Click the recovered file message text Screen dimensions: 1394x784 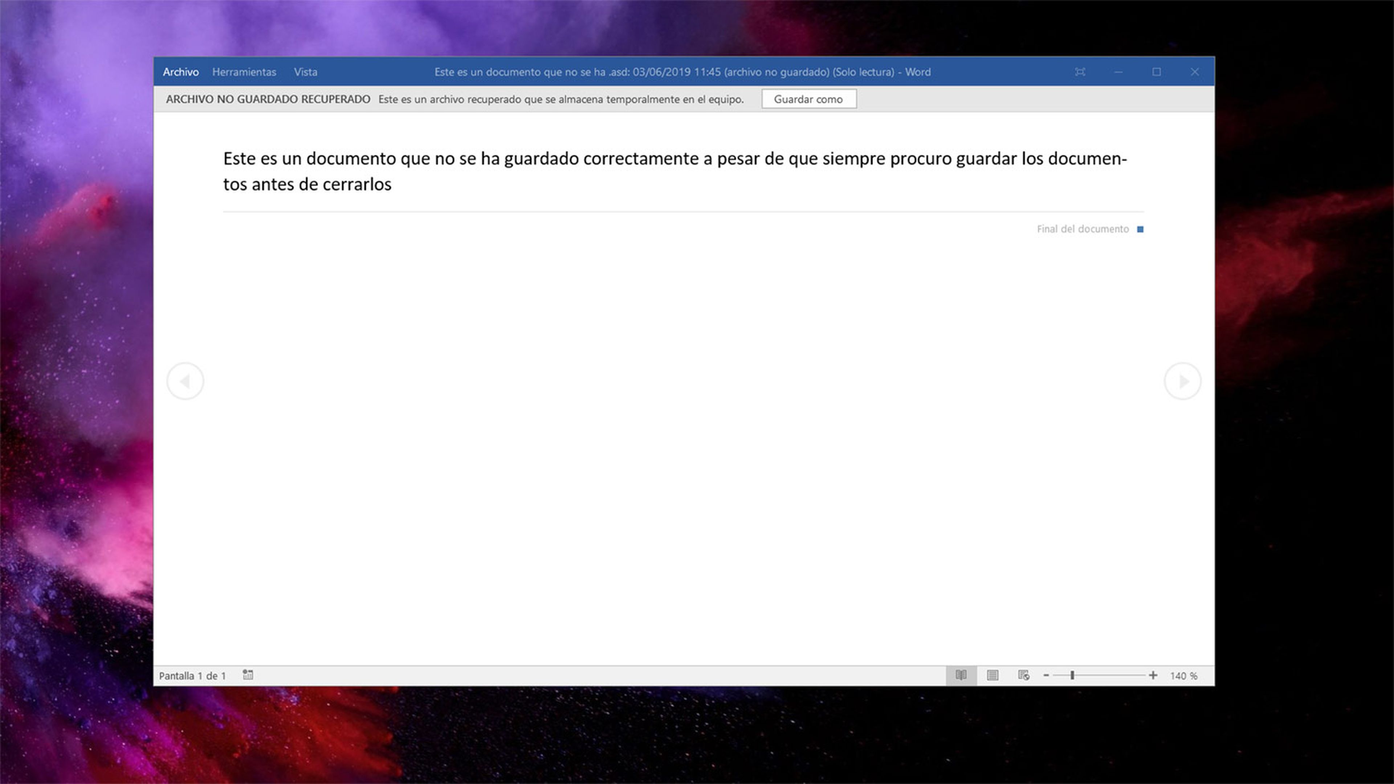click(561, 99)
